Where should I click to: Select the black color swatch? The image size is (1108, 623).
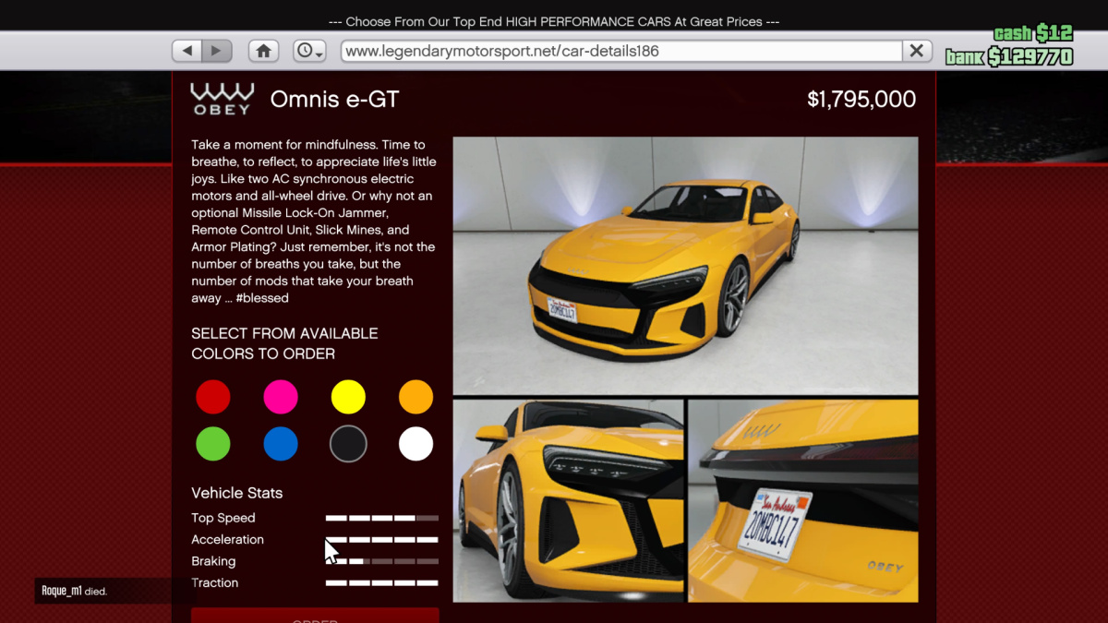click(348, 444)
